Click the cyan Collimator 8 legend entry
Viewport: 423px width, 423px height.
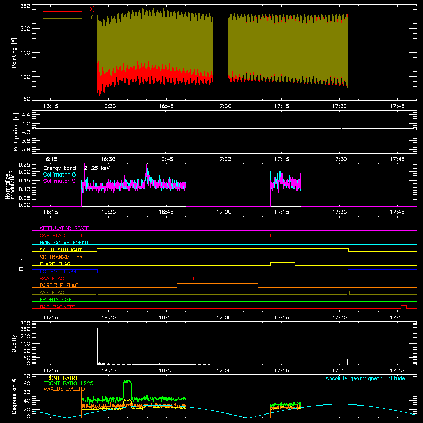(x=59, y=174)
